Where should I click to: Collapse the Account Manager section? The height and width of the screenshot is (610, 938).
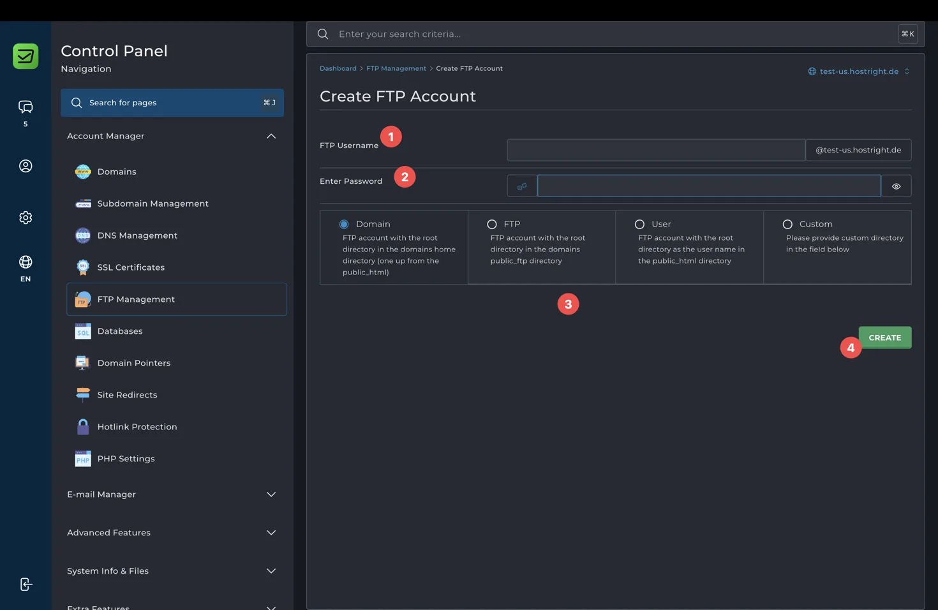271,136
